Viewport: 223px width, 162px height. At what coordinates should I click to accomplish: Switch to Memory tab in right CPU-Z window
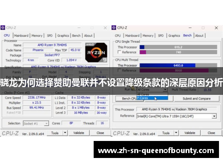pos(148,36)
